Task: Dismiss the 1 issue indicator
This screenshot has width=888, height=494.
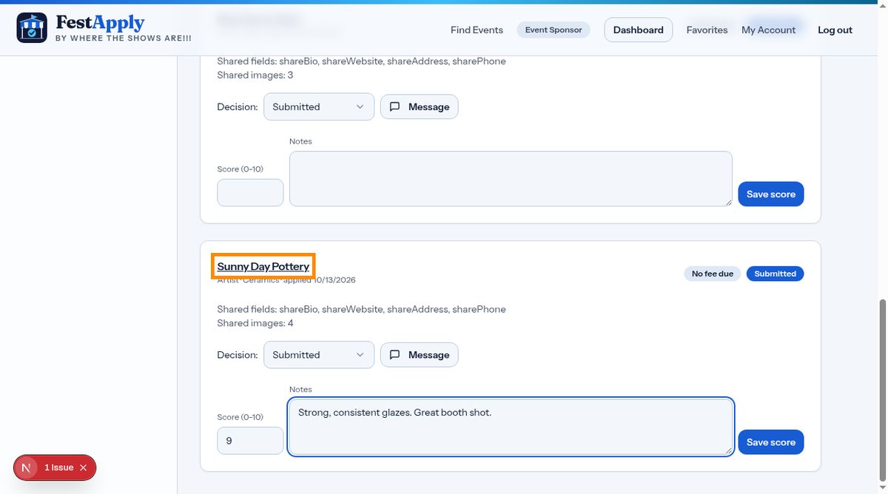Action: click(84, 467)
